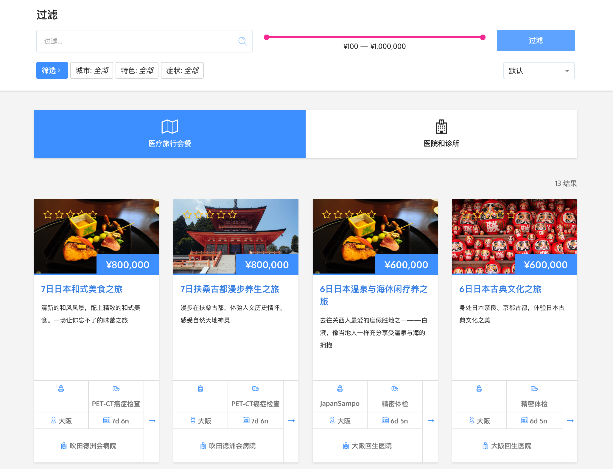Click the map icon on medical travel packages tab

coord(170,127)
